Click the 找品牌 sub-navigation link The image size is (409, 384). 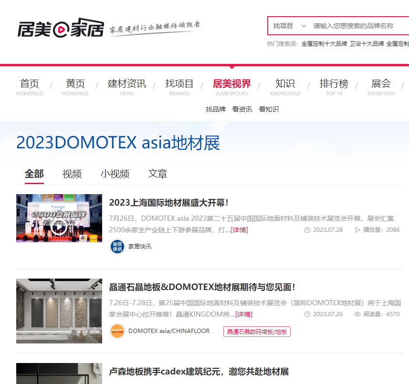[x=216, y=109]
